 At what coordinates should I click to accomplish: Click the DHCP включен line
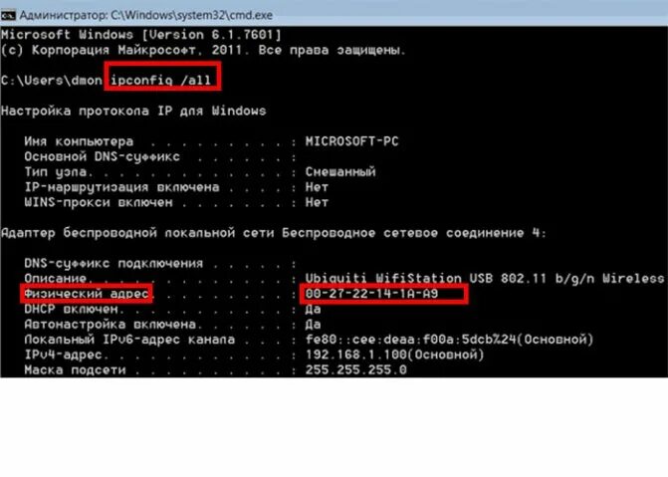172,309
